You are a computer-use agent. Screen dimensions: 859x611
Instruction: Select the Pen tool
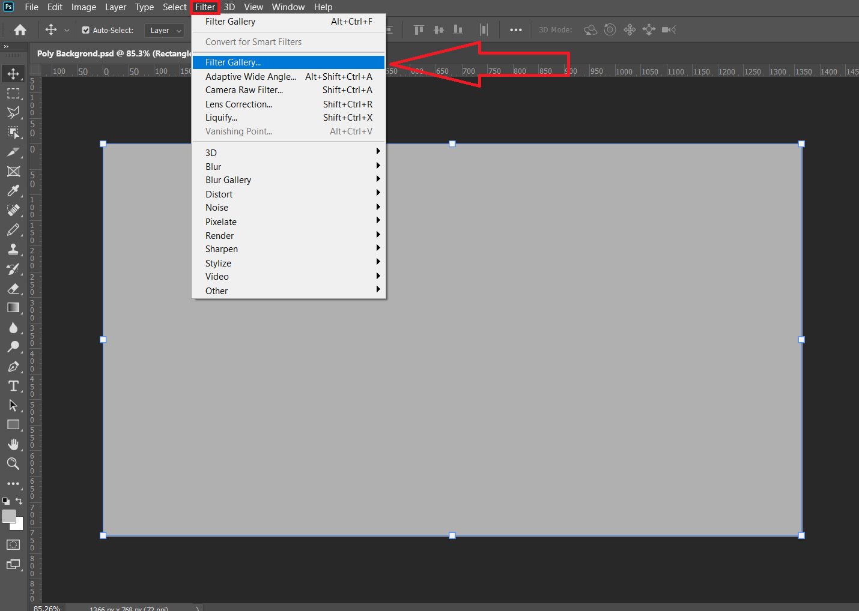(13, 367)
